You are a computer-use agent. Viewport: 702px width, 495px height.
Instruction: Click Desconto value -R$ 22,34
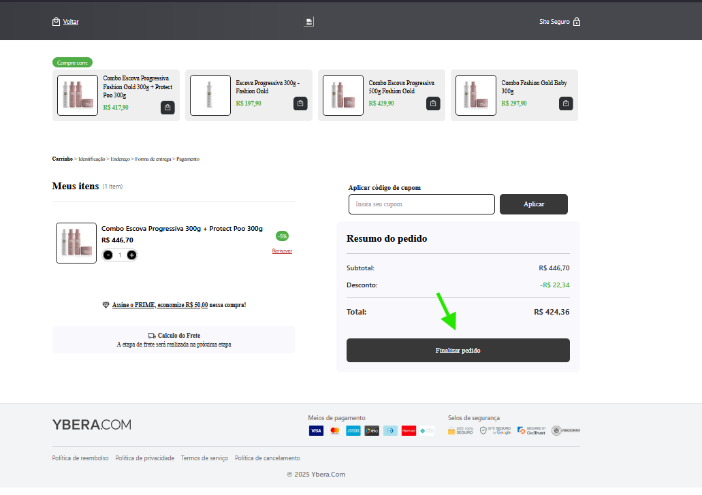tap(555, 285)
